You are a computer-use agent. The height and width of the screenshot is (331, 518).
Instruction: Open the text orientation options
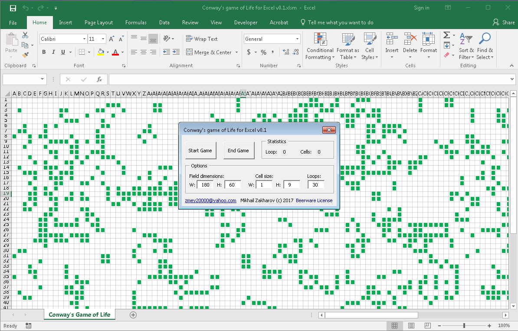[168, 39]
